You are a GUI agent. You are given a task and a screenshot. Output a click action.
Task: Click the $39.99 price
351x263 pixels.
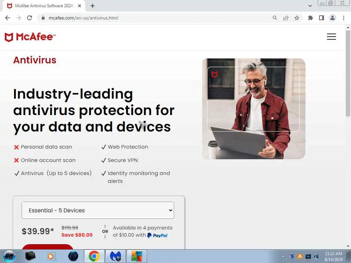click(x=38, y=231)
